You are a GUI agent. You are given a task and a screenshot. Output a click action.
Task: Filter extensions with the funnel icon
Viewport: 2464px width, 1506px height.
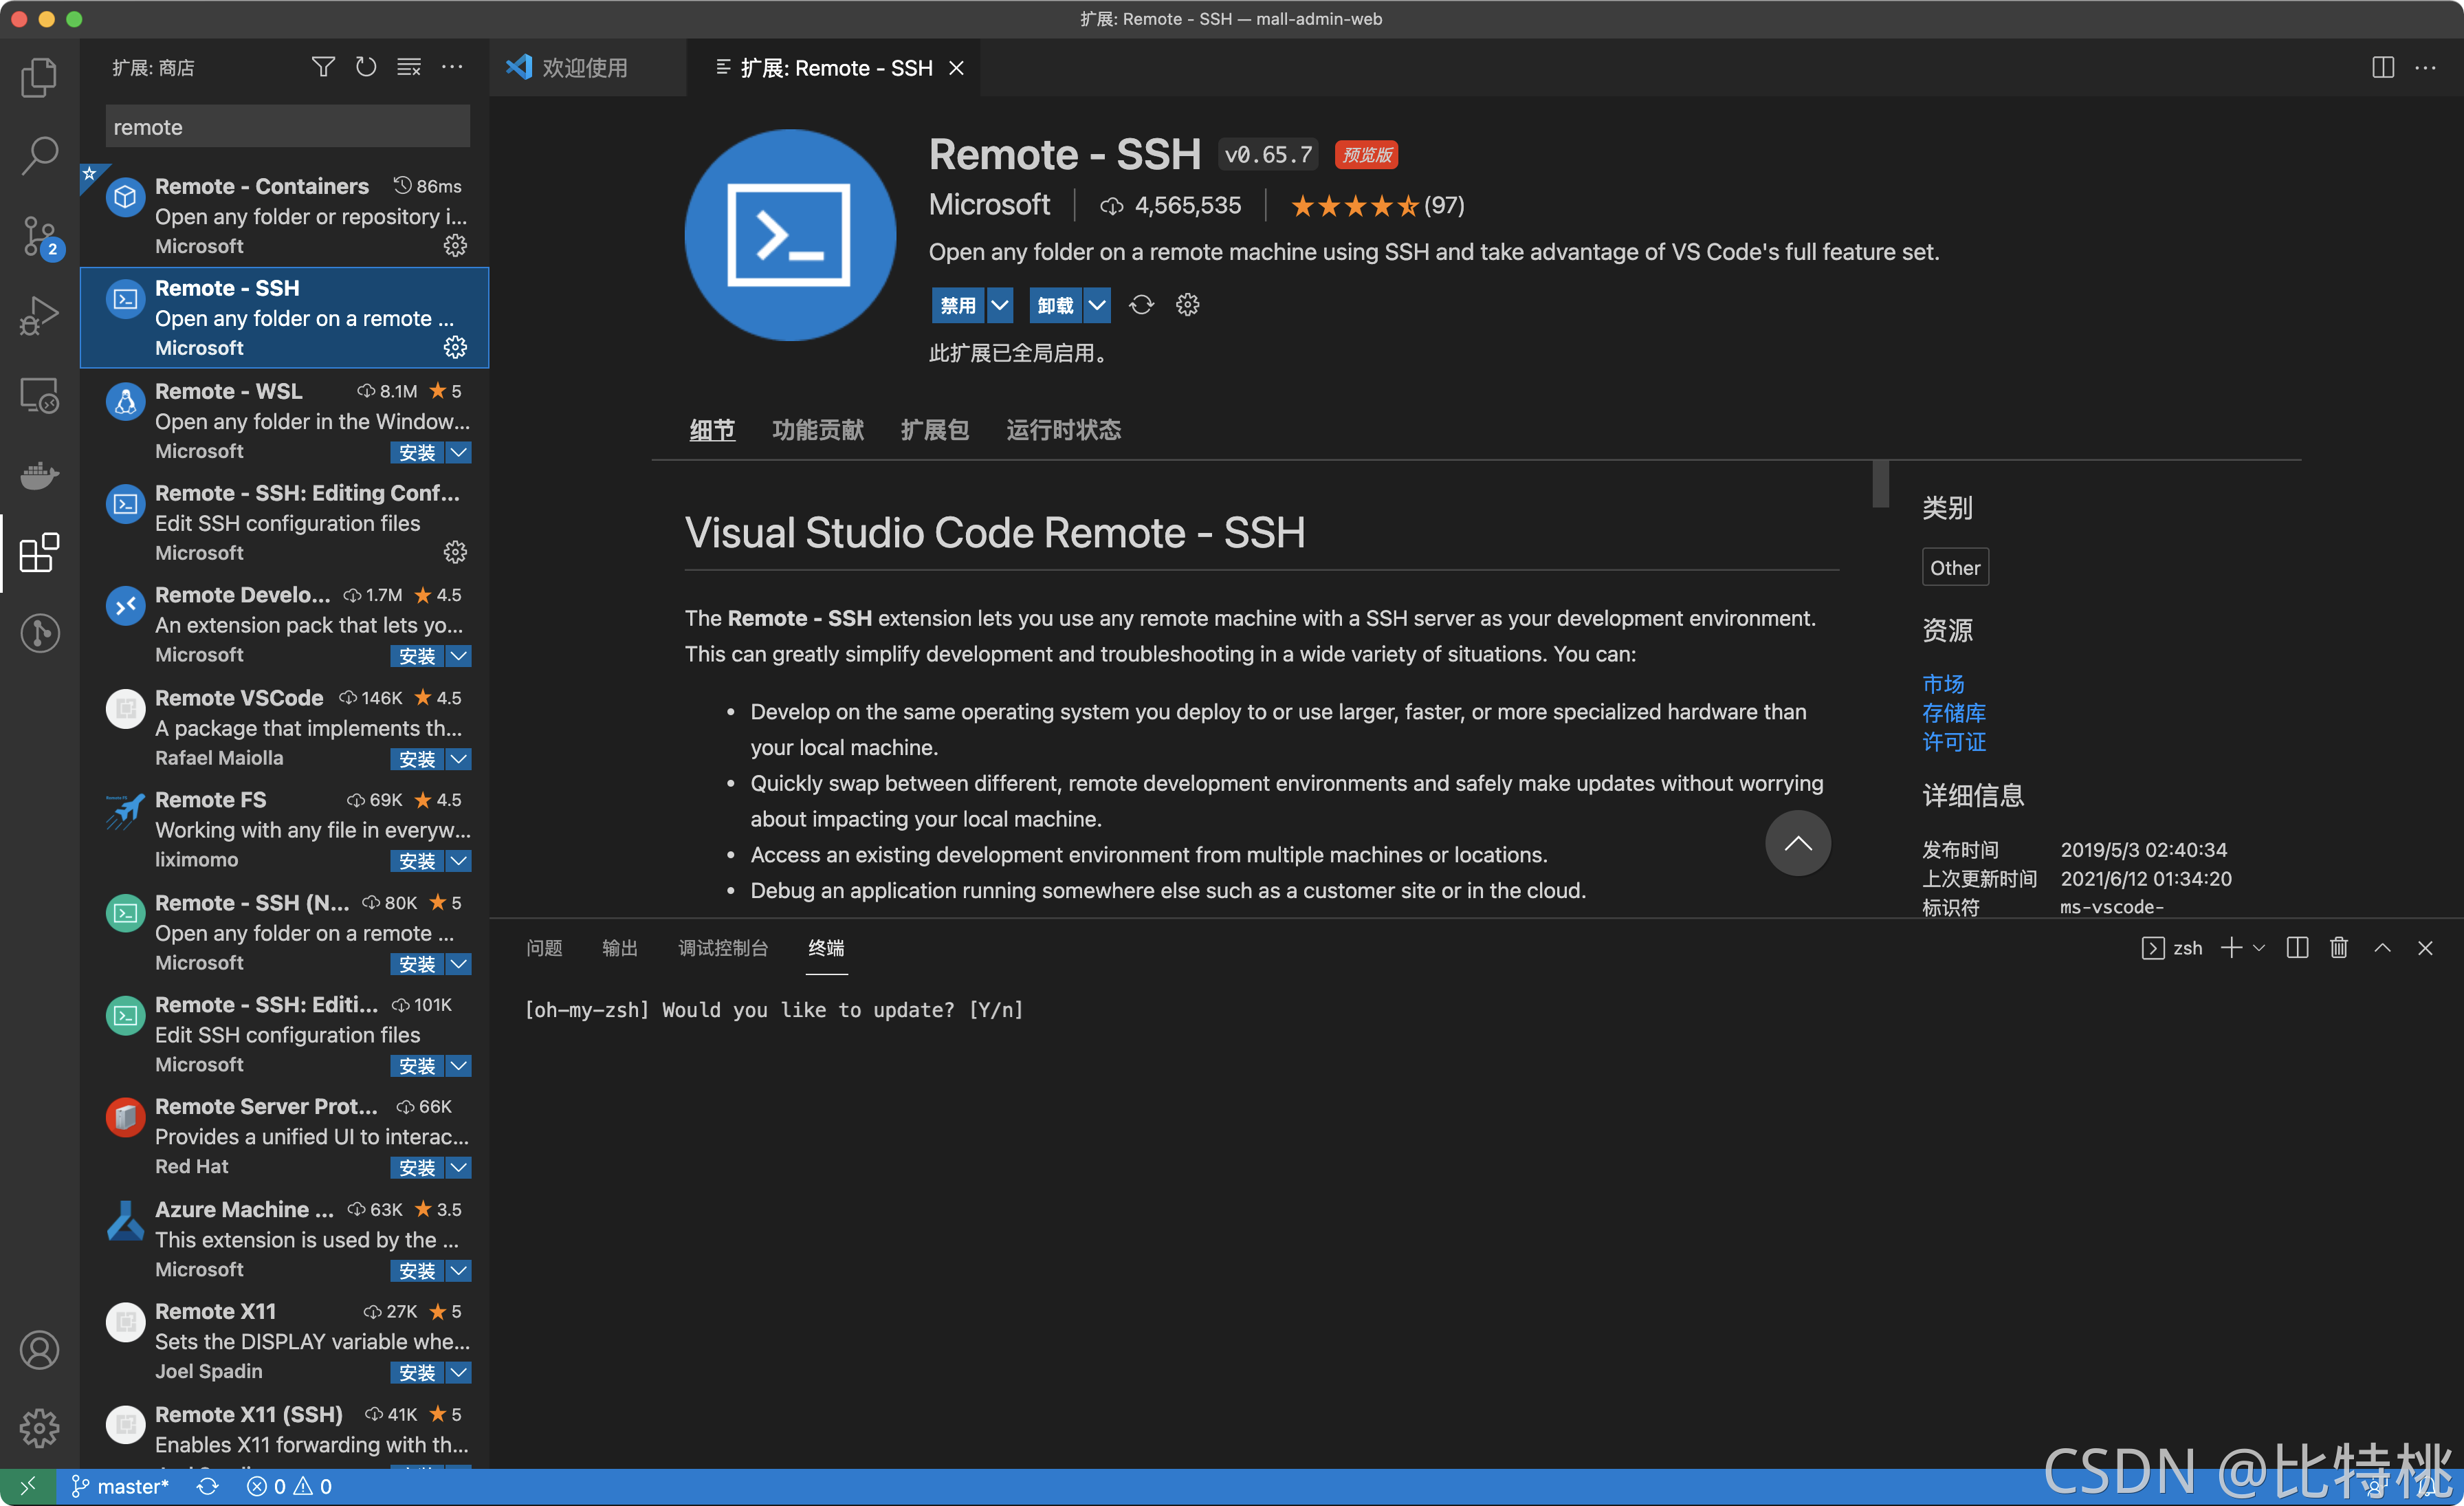323,67
